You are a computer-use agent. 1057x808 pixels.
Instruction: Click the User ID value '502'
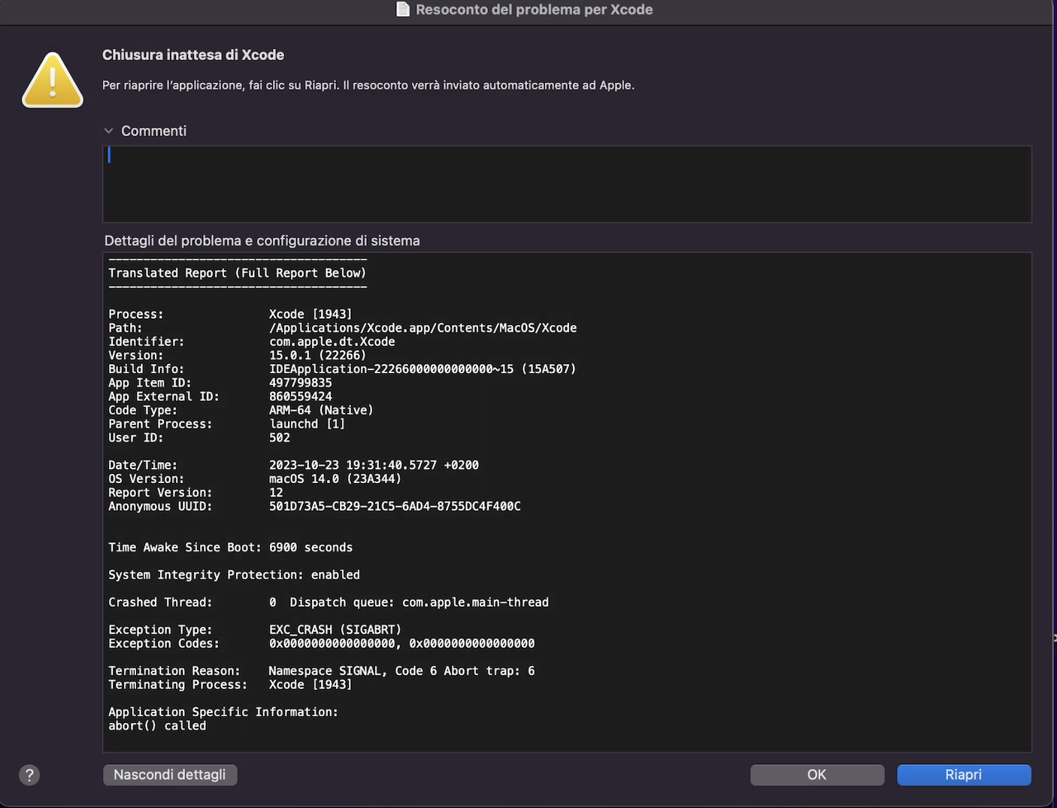coord(280,438)
